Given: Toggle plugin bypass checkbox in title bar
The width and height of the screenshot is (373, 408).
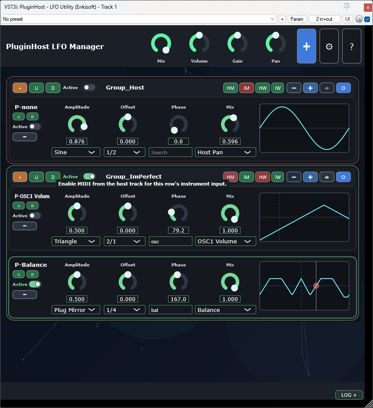Looking at the screenshot, I should click(367, 19).
